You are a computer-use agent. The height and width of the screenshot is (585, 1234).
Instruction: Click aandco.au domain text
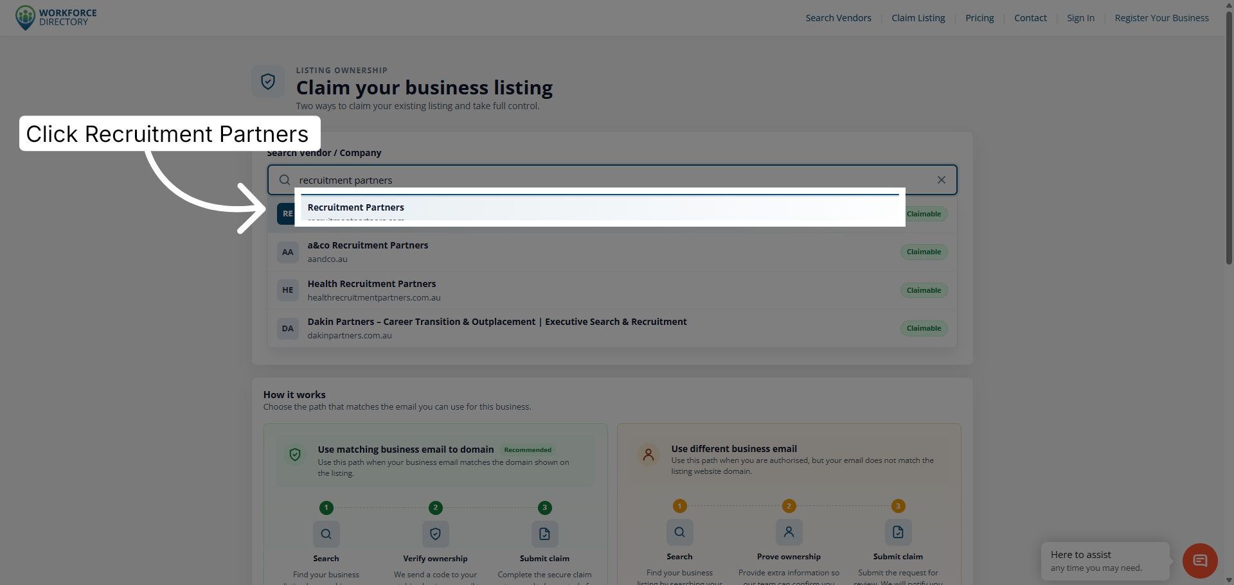pos(327,259)
